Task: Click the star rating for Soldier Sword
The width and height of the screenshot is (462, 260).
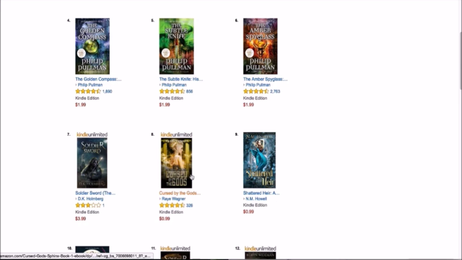Action: 88,205
